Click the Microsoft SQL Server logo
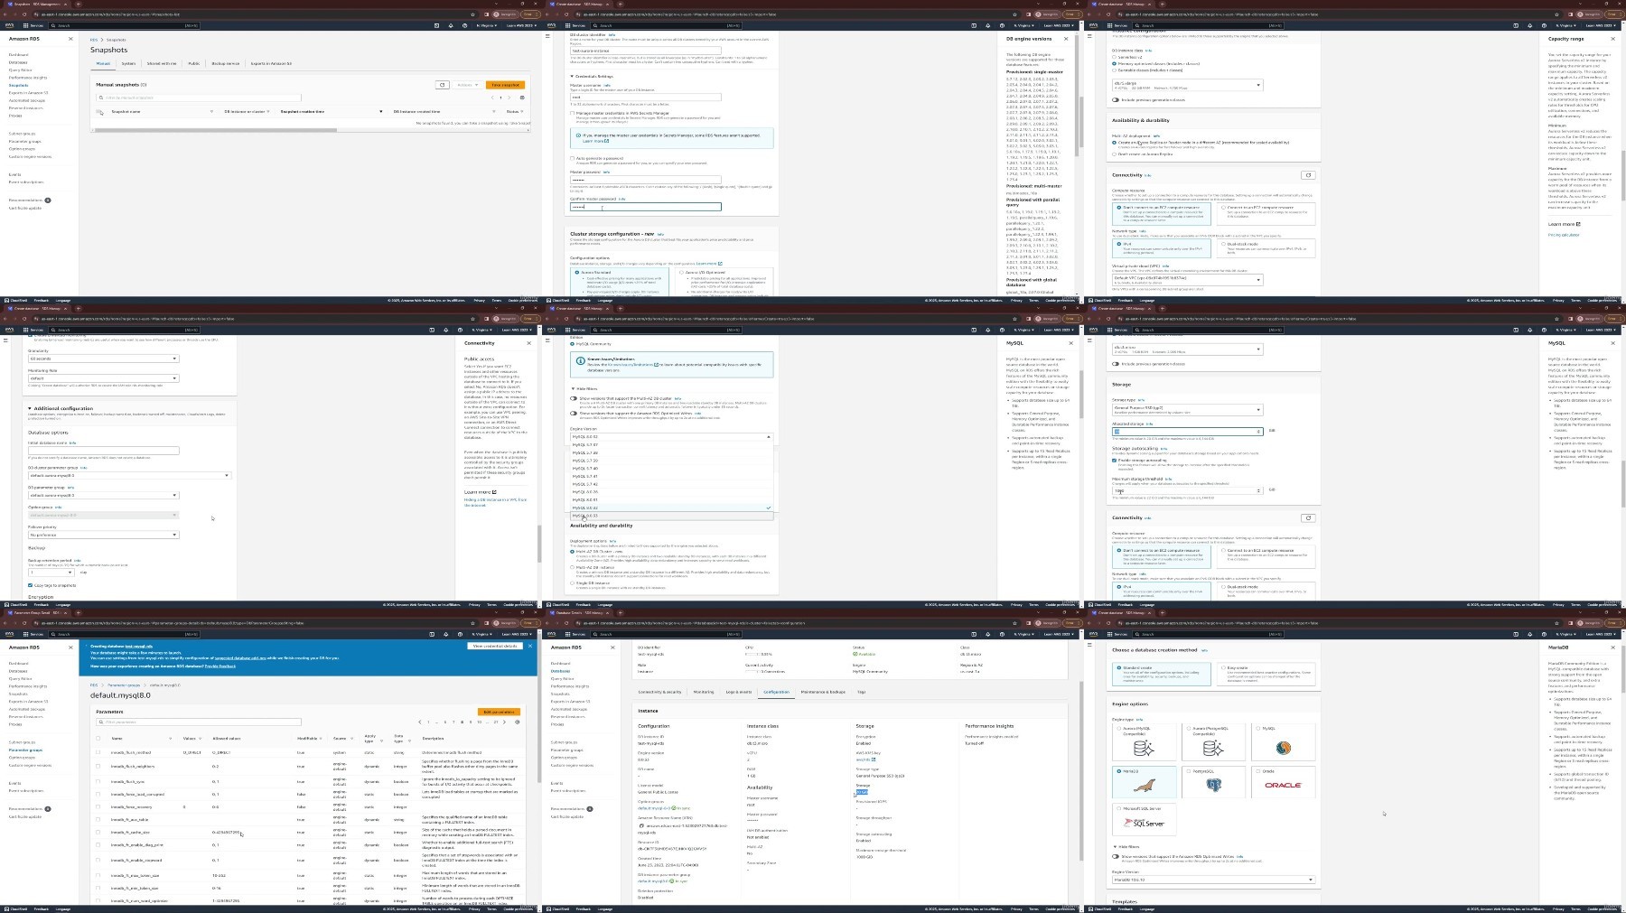The image size is (1626, 913). click(x=1144, y=823)
